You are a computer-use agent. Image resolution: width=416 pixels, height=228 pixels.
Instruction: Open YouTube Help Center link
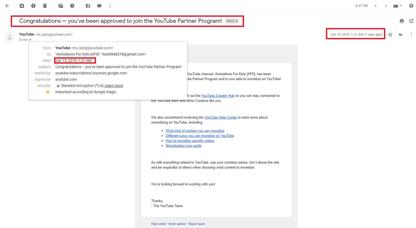pos(220,118)
